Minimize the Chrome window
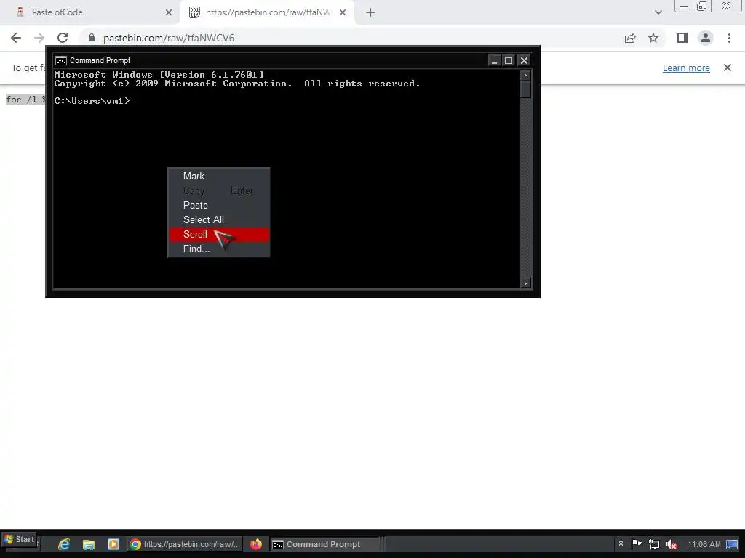Screen dimensions: 745x558 [684, 6]
